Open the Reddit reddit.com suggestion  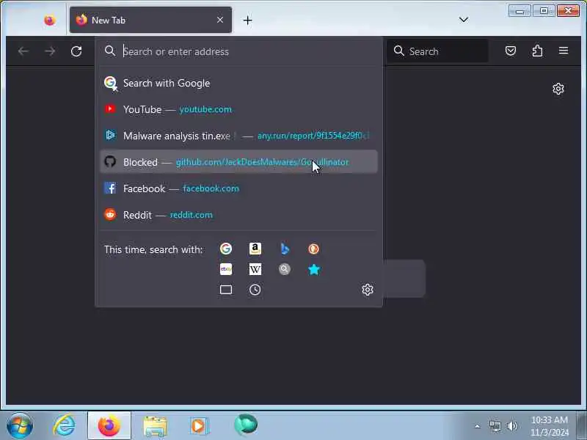[x=239, y=215]
